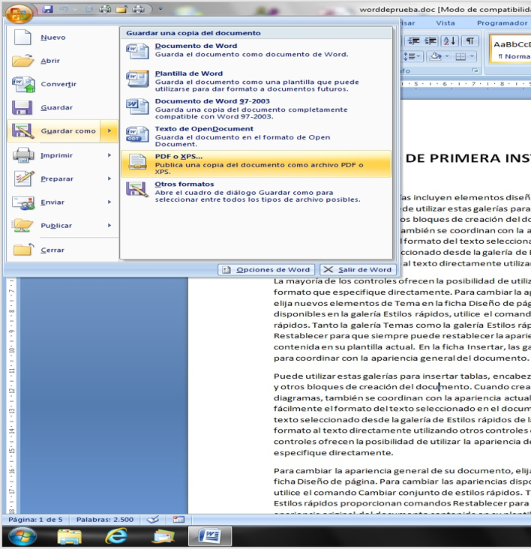Screen dimensions: 531x549
Task: Click the Opciones de Word button
Action: (x=266, y=269)
